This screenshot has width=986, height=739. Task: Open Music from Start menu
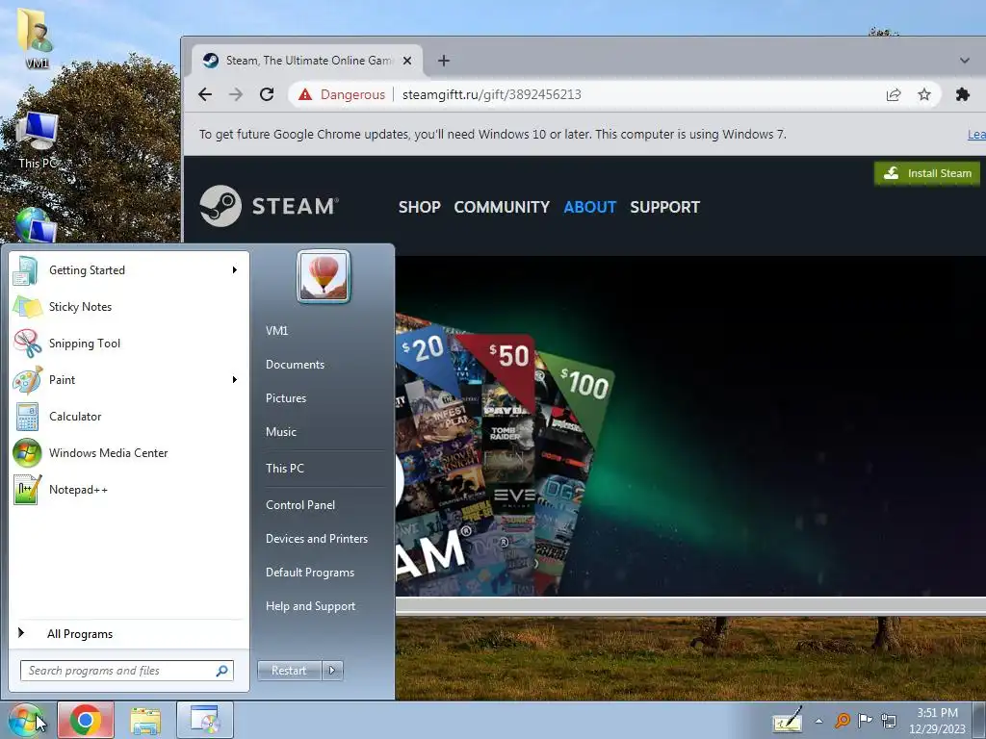[281, 432]
